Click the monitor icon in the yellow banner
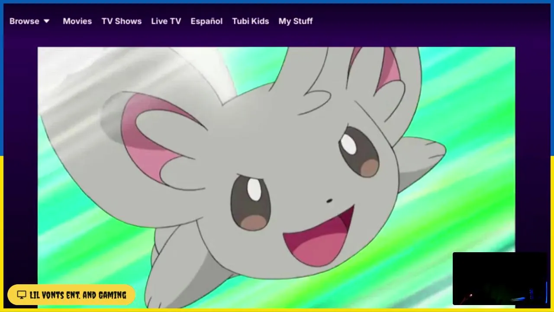This screenshot has width=554, height=312. click(x=22, y=295)
